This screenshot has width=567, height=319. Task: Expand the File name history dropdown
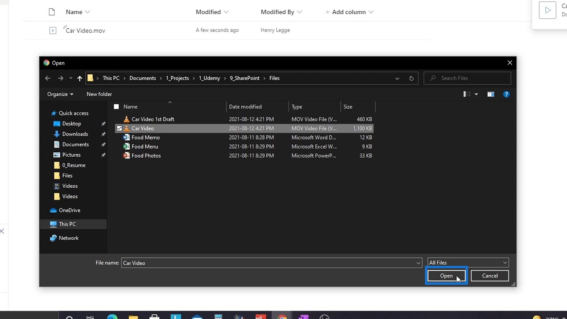point(418,263)
